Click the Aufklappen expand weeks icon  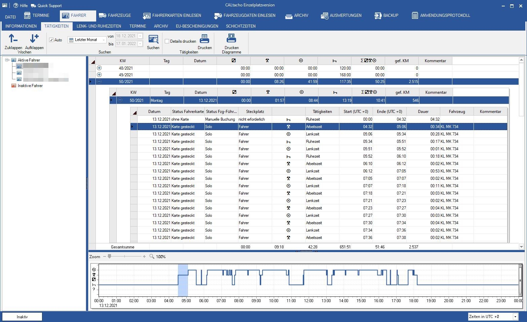(34, 39)
